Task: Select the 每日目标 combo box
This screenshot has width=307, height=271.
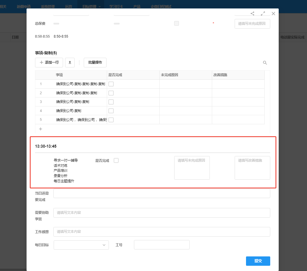Action: (x=81, y=245)
